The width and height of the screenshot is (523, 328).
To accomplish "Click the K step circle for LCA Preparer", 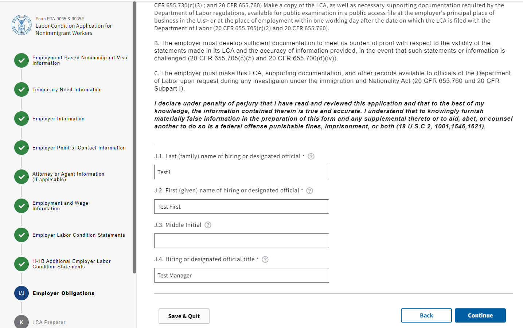I will pos(22,322).
